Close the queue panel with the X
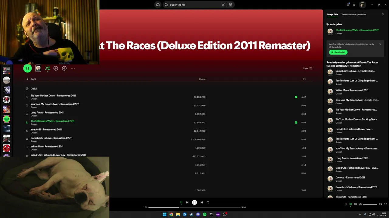Image resolution: width=389 pixels, height=218 pixels. 383,14
